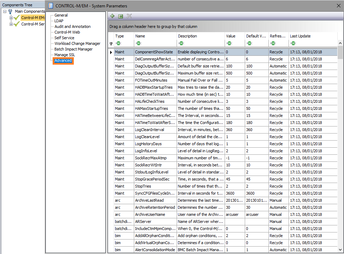Select the General category
Screen dimensions: 344x254
click(x=61, y=15)
